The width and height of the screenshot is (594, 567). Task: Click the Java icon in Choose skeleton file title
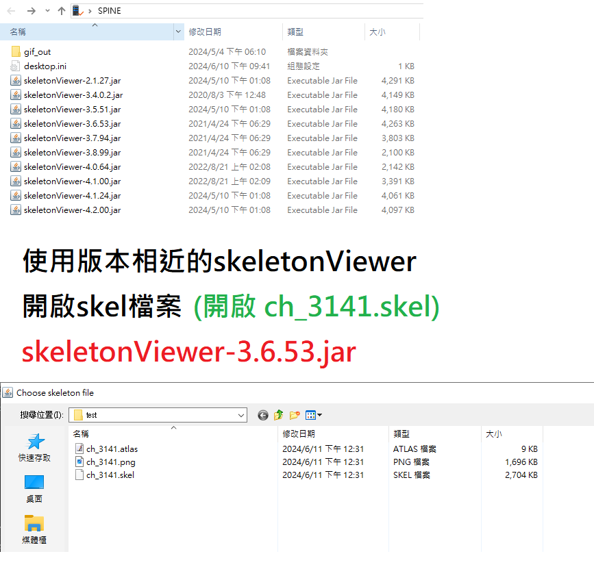tap(8, 393)
